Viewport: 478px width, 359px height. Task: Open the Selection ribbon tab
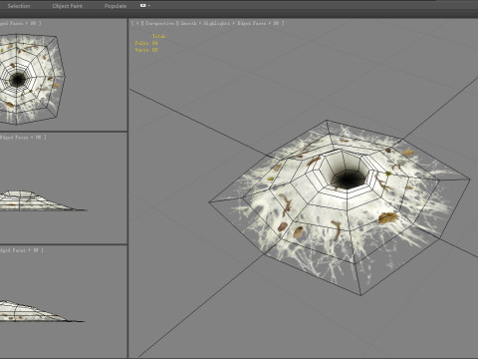click(x=19, y=6)
